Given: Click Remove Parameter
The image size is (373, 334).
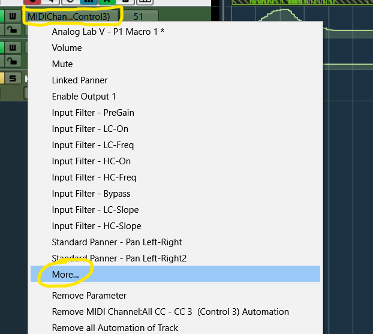Looking at the screenshot, I should tap(89, 296).
